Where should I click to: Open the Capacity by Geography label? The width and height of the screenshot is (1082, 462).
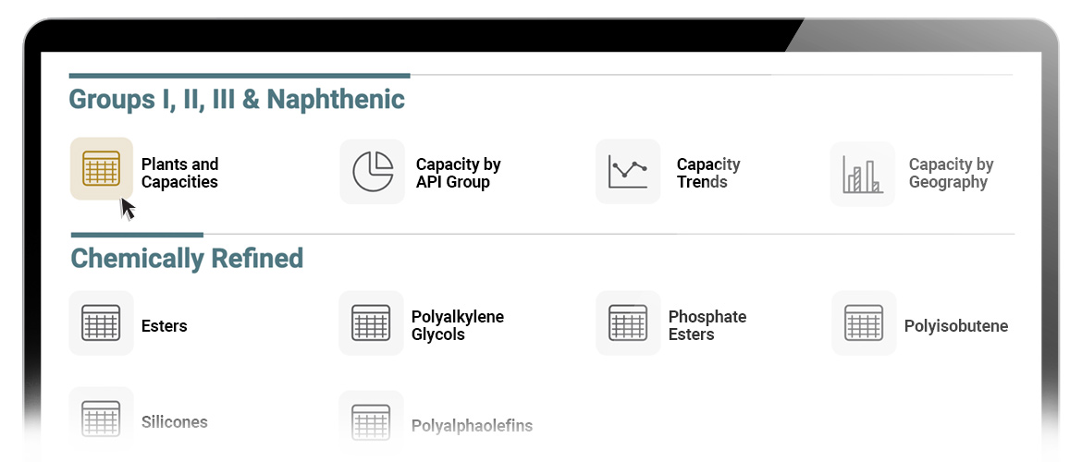point(951,173)
